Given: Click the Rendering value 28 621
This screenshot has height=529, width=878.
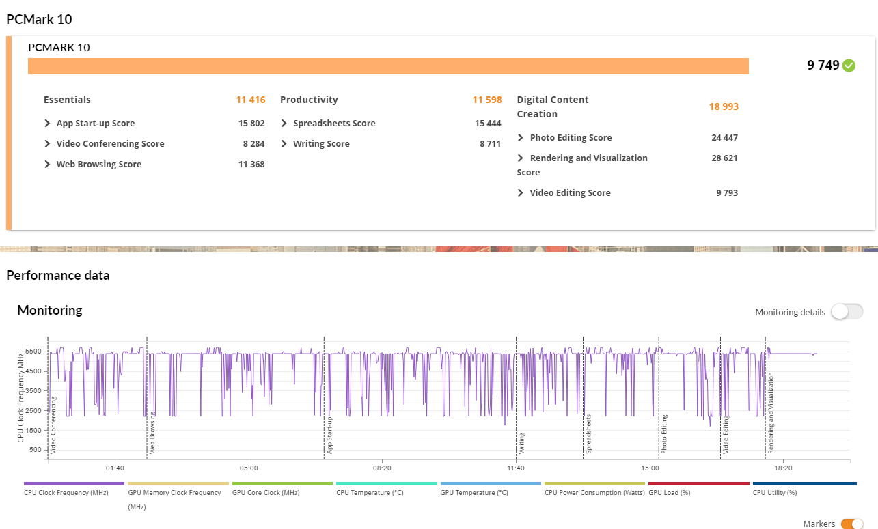Looking at the screenshot, I should click(x=724, y=158).
